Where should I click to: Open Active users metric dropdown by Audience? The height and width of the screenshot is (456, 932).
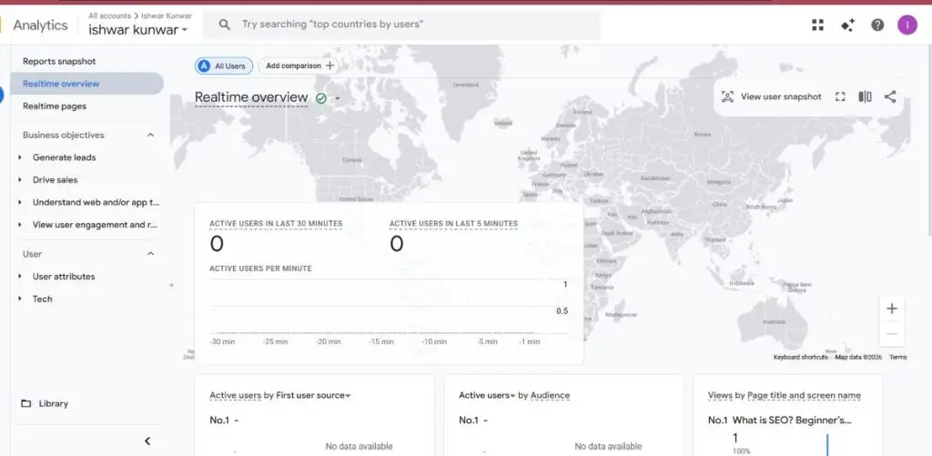(x=487, y=395)
